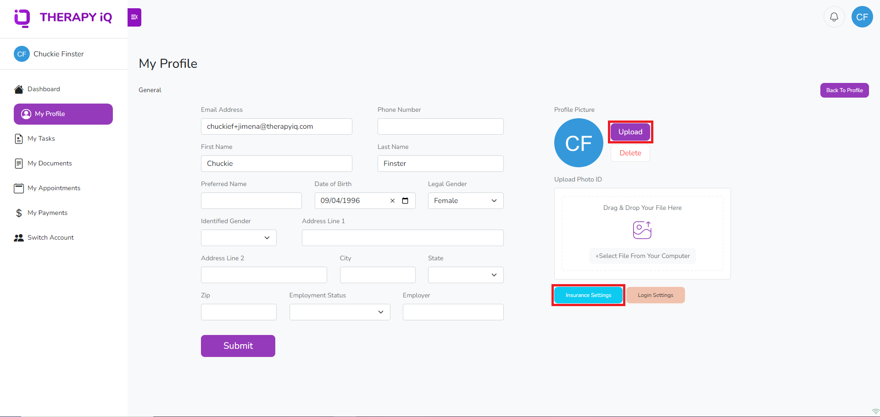The width and height of the screenshot is (880, 417).
Task: Collapse the sidebar using the hamburger icon
Action: [x=134, y=17]
